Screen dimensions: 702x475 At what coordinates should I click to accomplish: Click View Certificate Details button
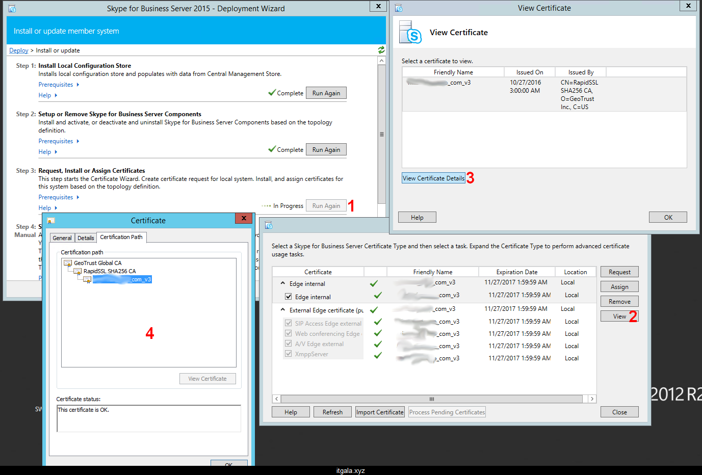point(434,178)
